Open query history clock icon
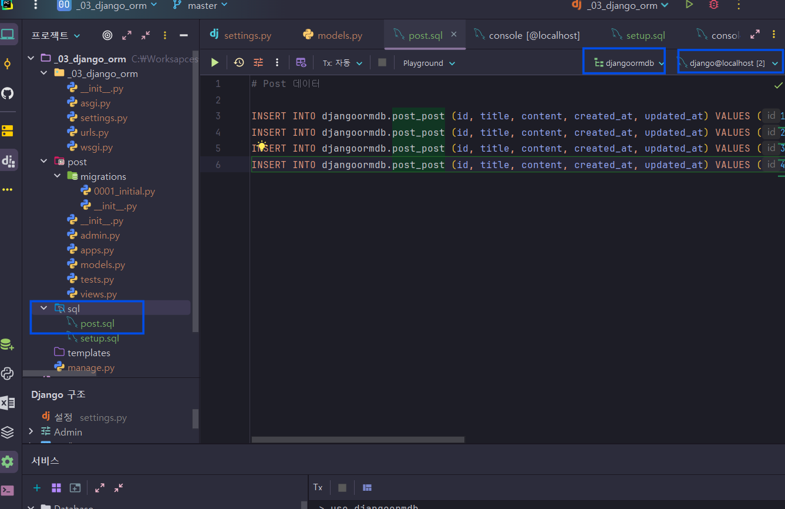Image resolution: width=785 pixels, height=509 pixels. 239,62
